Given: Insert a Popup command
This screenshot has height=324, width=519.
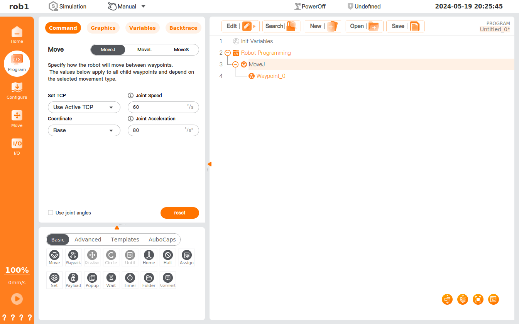Looking at the screenshot, I should coord(92,280).
